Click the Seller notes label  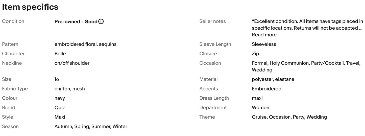(212, 21)
